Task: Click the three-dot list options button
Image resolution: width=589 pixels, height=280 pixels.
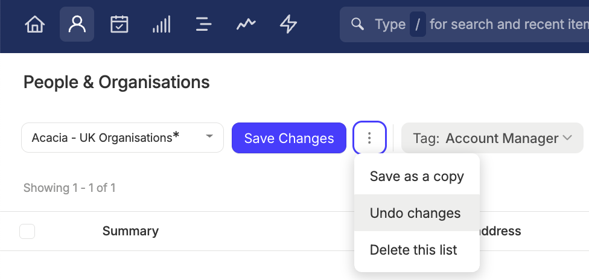Action: 369,138
